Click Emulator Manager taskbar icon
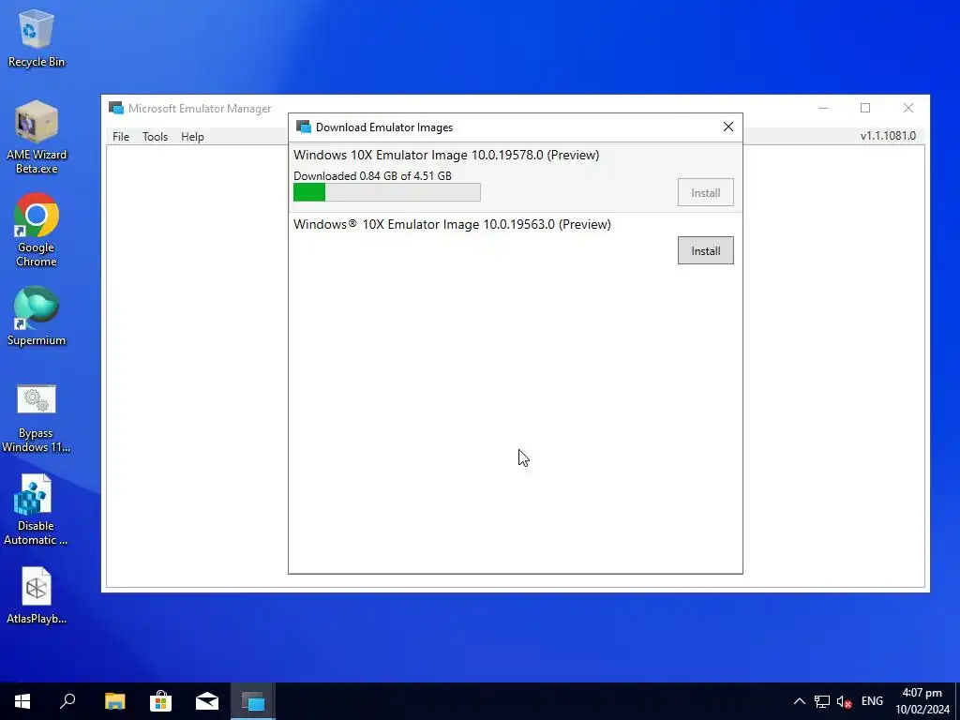The width and height of the screenshot is (960, 720). pos(253,701)
